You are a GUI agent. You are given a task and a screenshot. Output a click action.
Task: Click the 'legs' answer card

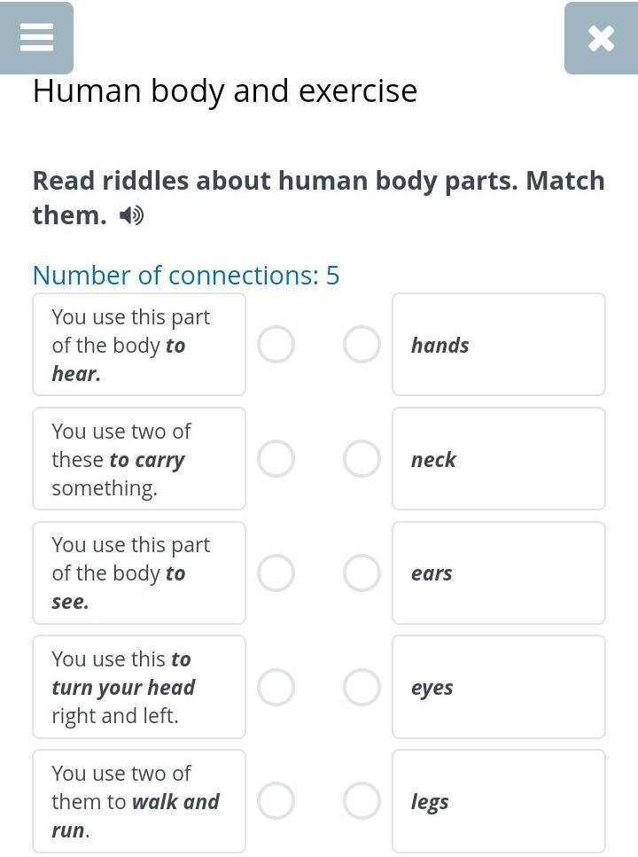pos(498,801)
